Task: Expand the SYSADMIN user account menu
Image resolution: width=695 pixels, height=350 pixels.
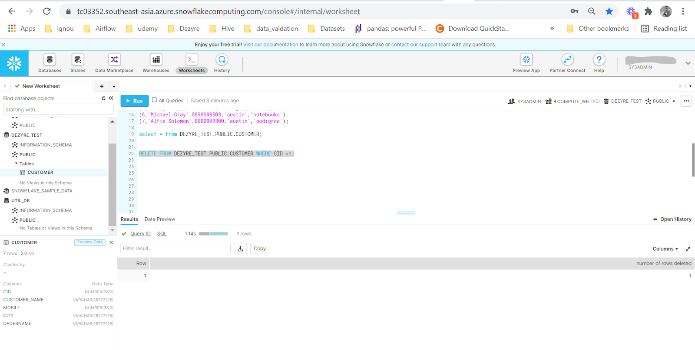Action: pos(688,63)
